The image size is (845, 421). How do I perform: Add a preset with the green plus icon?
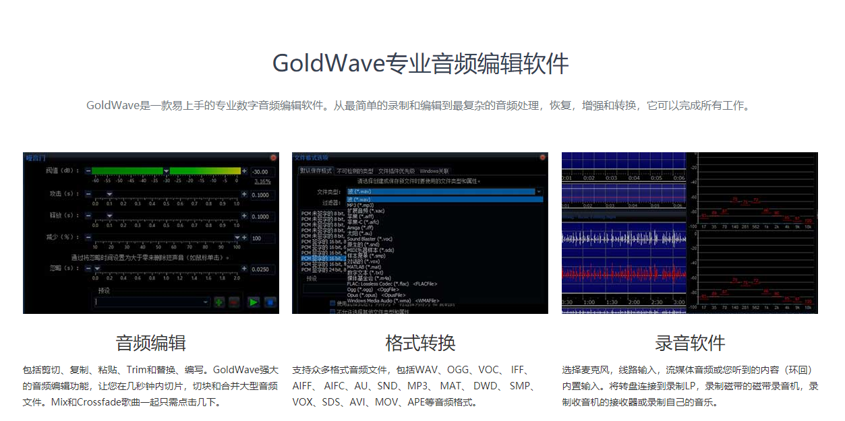[x=219, y=302]
